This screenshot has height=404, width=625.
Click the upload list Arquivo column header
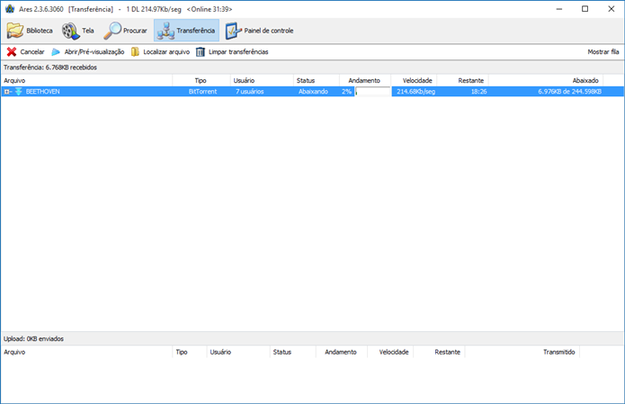pyautogui.click(x=86, y=352)
